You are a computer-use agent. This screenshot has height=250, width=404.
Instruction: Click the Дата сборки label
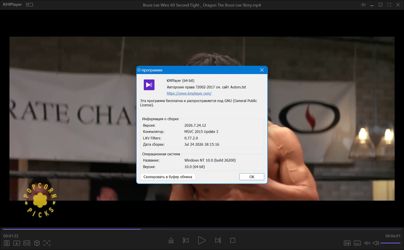(x=154, y=145)
